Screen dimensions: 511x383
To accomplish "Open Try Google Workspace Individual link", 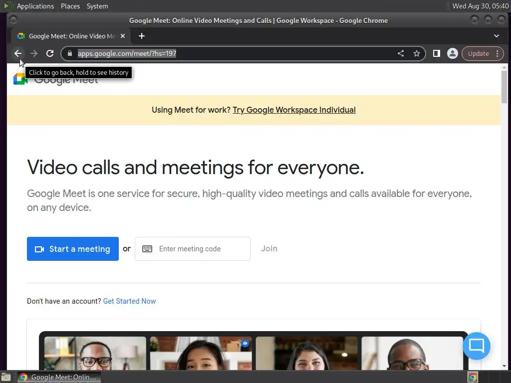I will tap(294, 110).
